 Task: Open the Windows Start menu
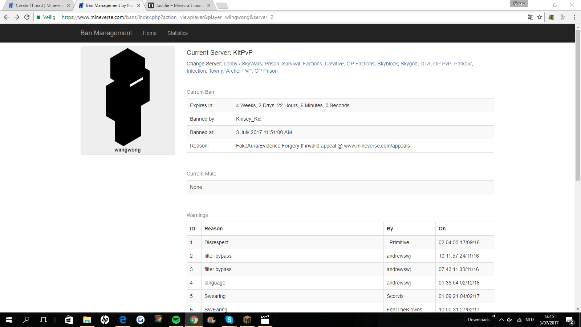click(x=9, y=320)
